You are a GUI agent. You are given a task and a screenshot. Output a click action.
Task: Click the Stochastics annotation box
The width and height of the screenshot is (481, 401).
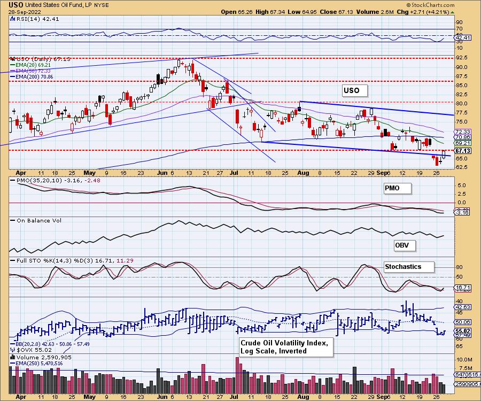tap(409, 267)
